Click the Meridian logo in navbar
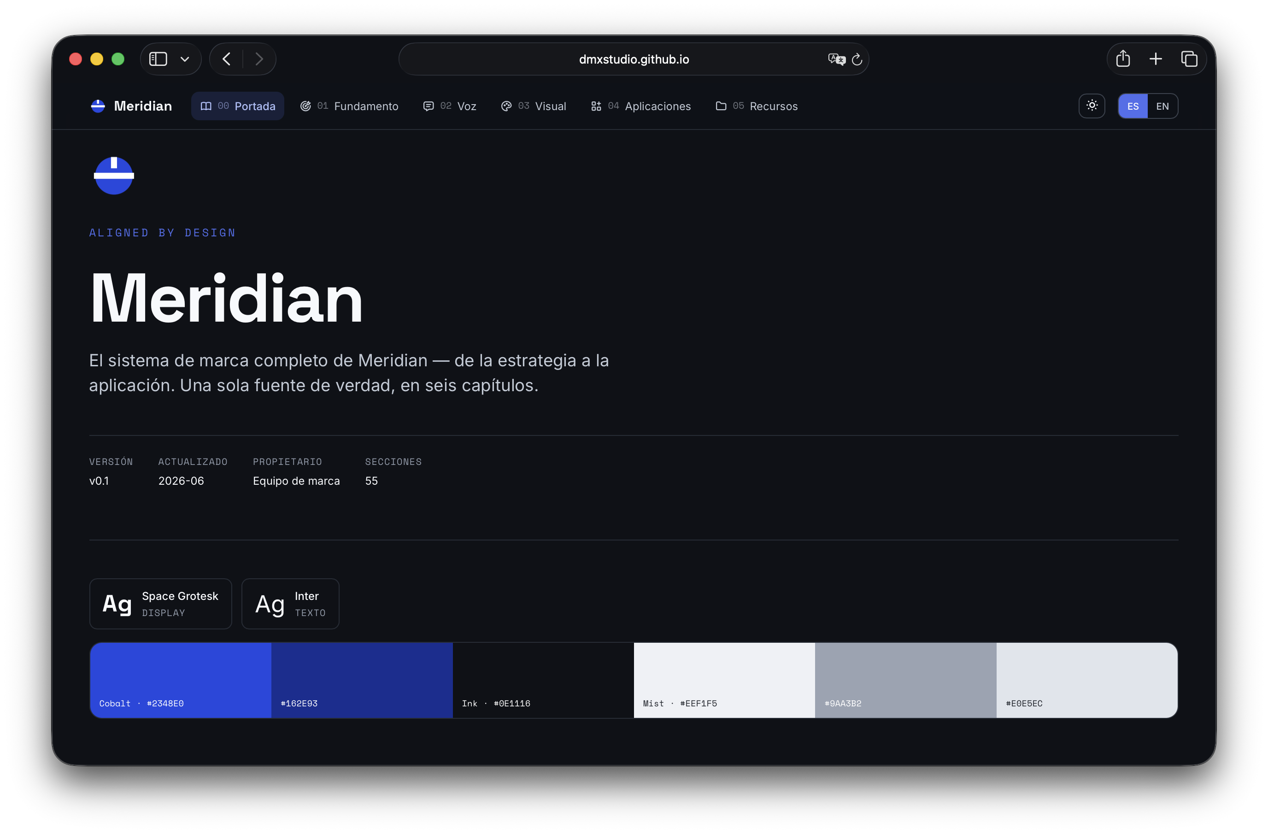 [98, 106]
